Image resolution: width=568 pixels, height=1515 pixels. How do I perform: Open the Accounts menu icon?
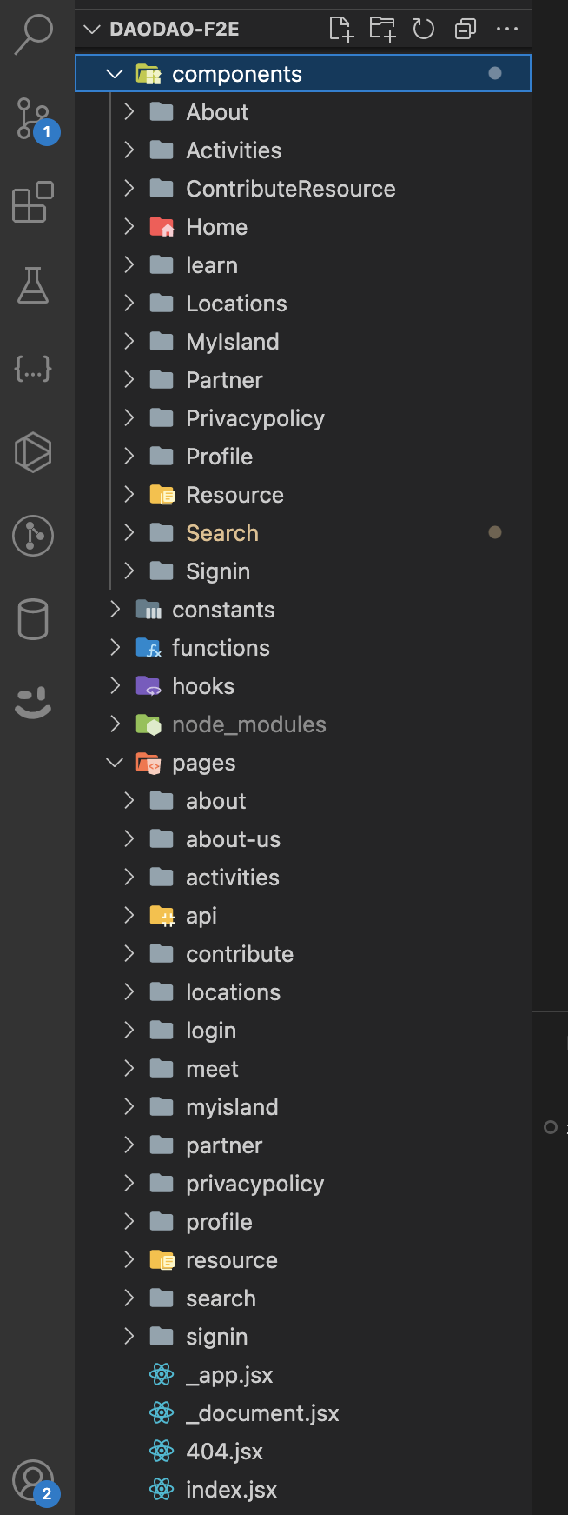click(34, 1480)
